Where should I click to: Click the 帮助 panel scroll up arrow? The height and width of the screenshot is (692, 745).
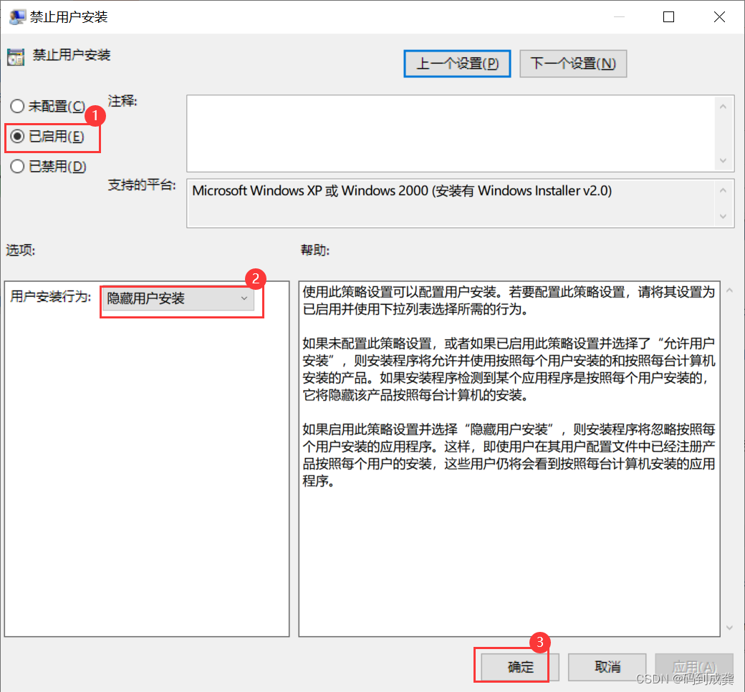tap(729, 290)
